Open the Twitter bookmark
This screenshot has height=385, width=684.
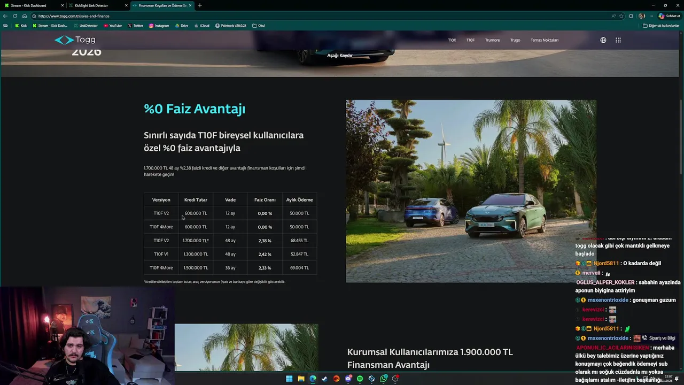pyautogui.click(x=136, y=26)
